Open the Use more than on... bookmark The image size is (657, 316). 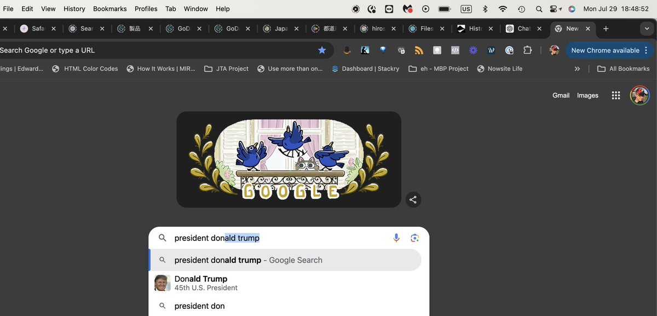(290, 68)
